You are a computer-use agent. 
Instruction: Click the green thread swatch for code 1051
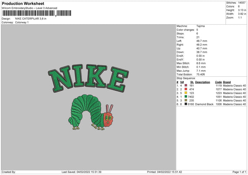(x=186, y=97)
